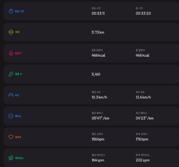Click the 5,461 step count value
179x167 pixels.
[x=96, y=74]
